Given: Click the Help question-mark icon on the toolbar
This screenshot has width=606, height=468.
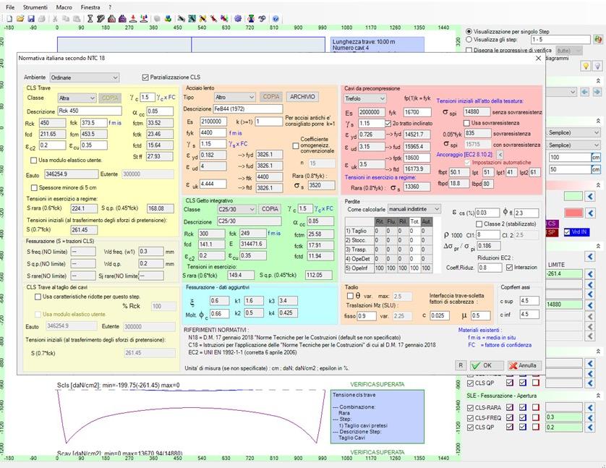Looking at the screenshot, I should (276, 20).
